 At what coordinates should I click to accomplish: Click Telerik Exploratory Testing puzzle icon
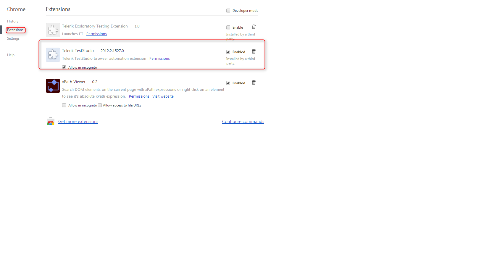tap(53, 30)
